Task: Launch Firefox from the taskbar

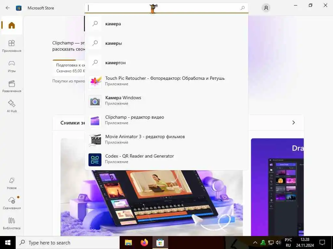Action: tap(144, 243)
